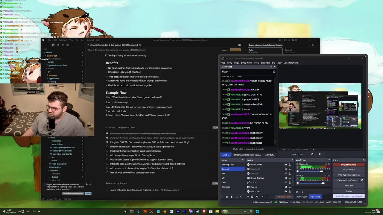Hide the BotRix Alerts source

pos(286,165)
